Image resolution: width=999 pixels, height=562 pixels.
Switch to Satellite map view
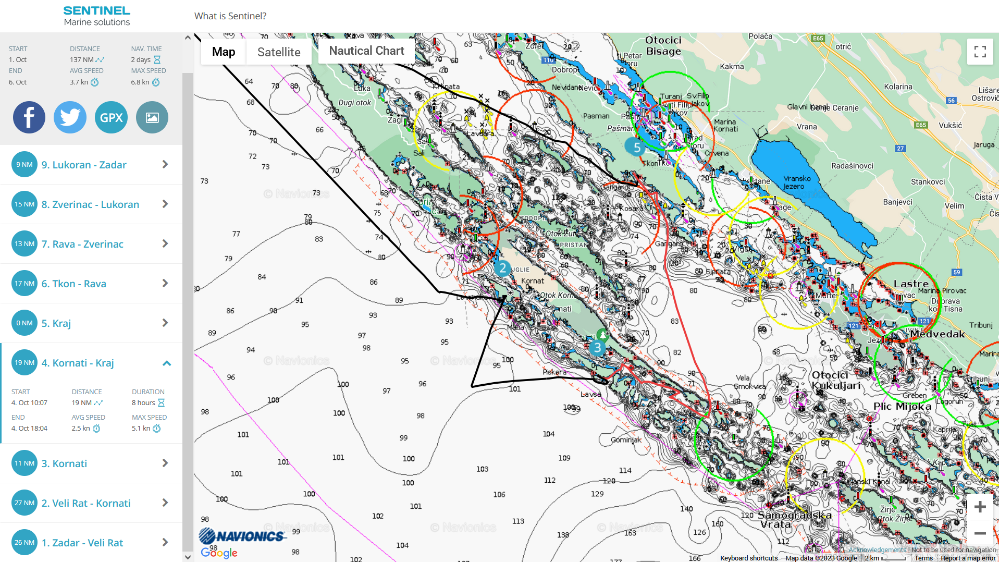(279, 52)
